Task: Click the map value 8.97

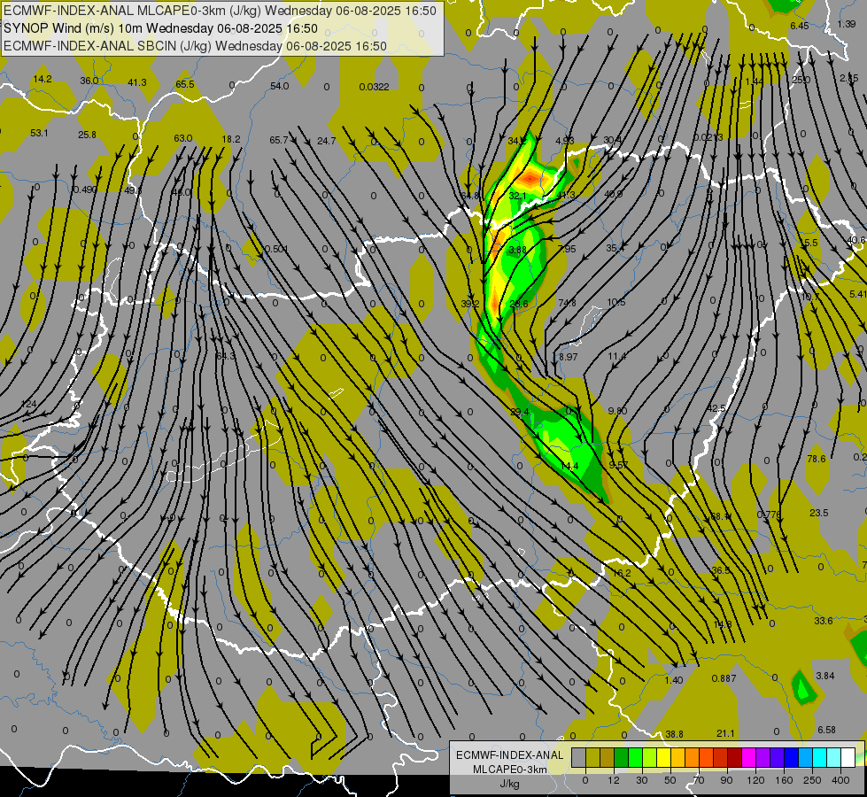Action: 568,357
